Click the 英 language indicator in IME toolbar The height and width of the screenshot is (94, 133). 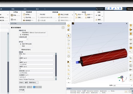[x=110, y=8]
